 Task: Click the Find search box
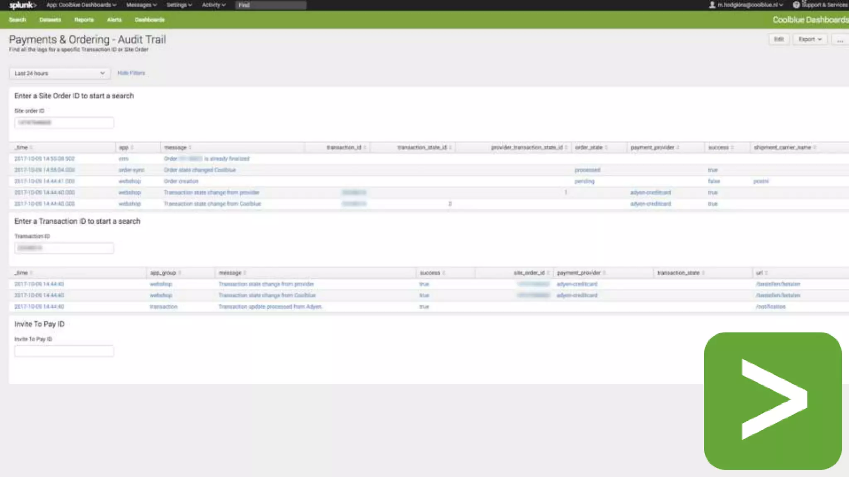click(x=271, y=5)
